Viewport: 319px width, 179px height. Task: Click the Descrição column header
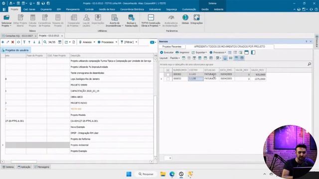pos(112,55)
